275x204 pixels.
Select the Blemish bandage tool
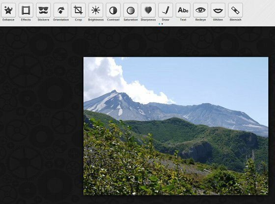point(235,10)
